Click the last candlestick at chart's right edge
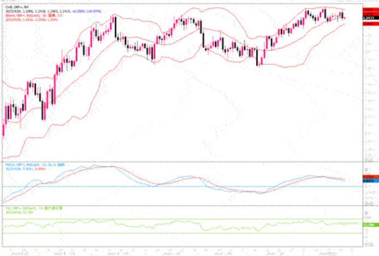The image size is (379, 256). pyautogui.click(x=344, y=17)
